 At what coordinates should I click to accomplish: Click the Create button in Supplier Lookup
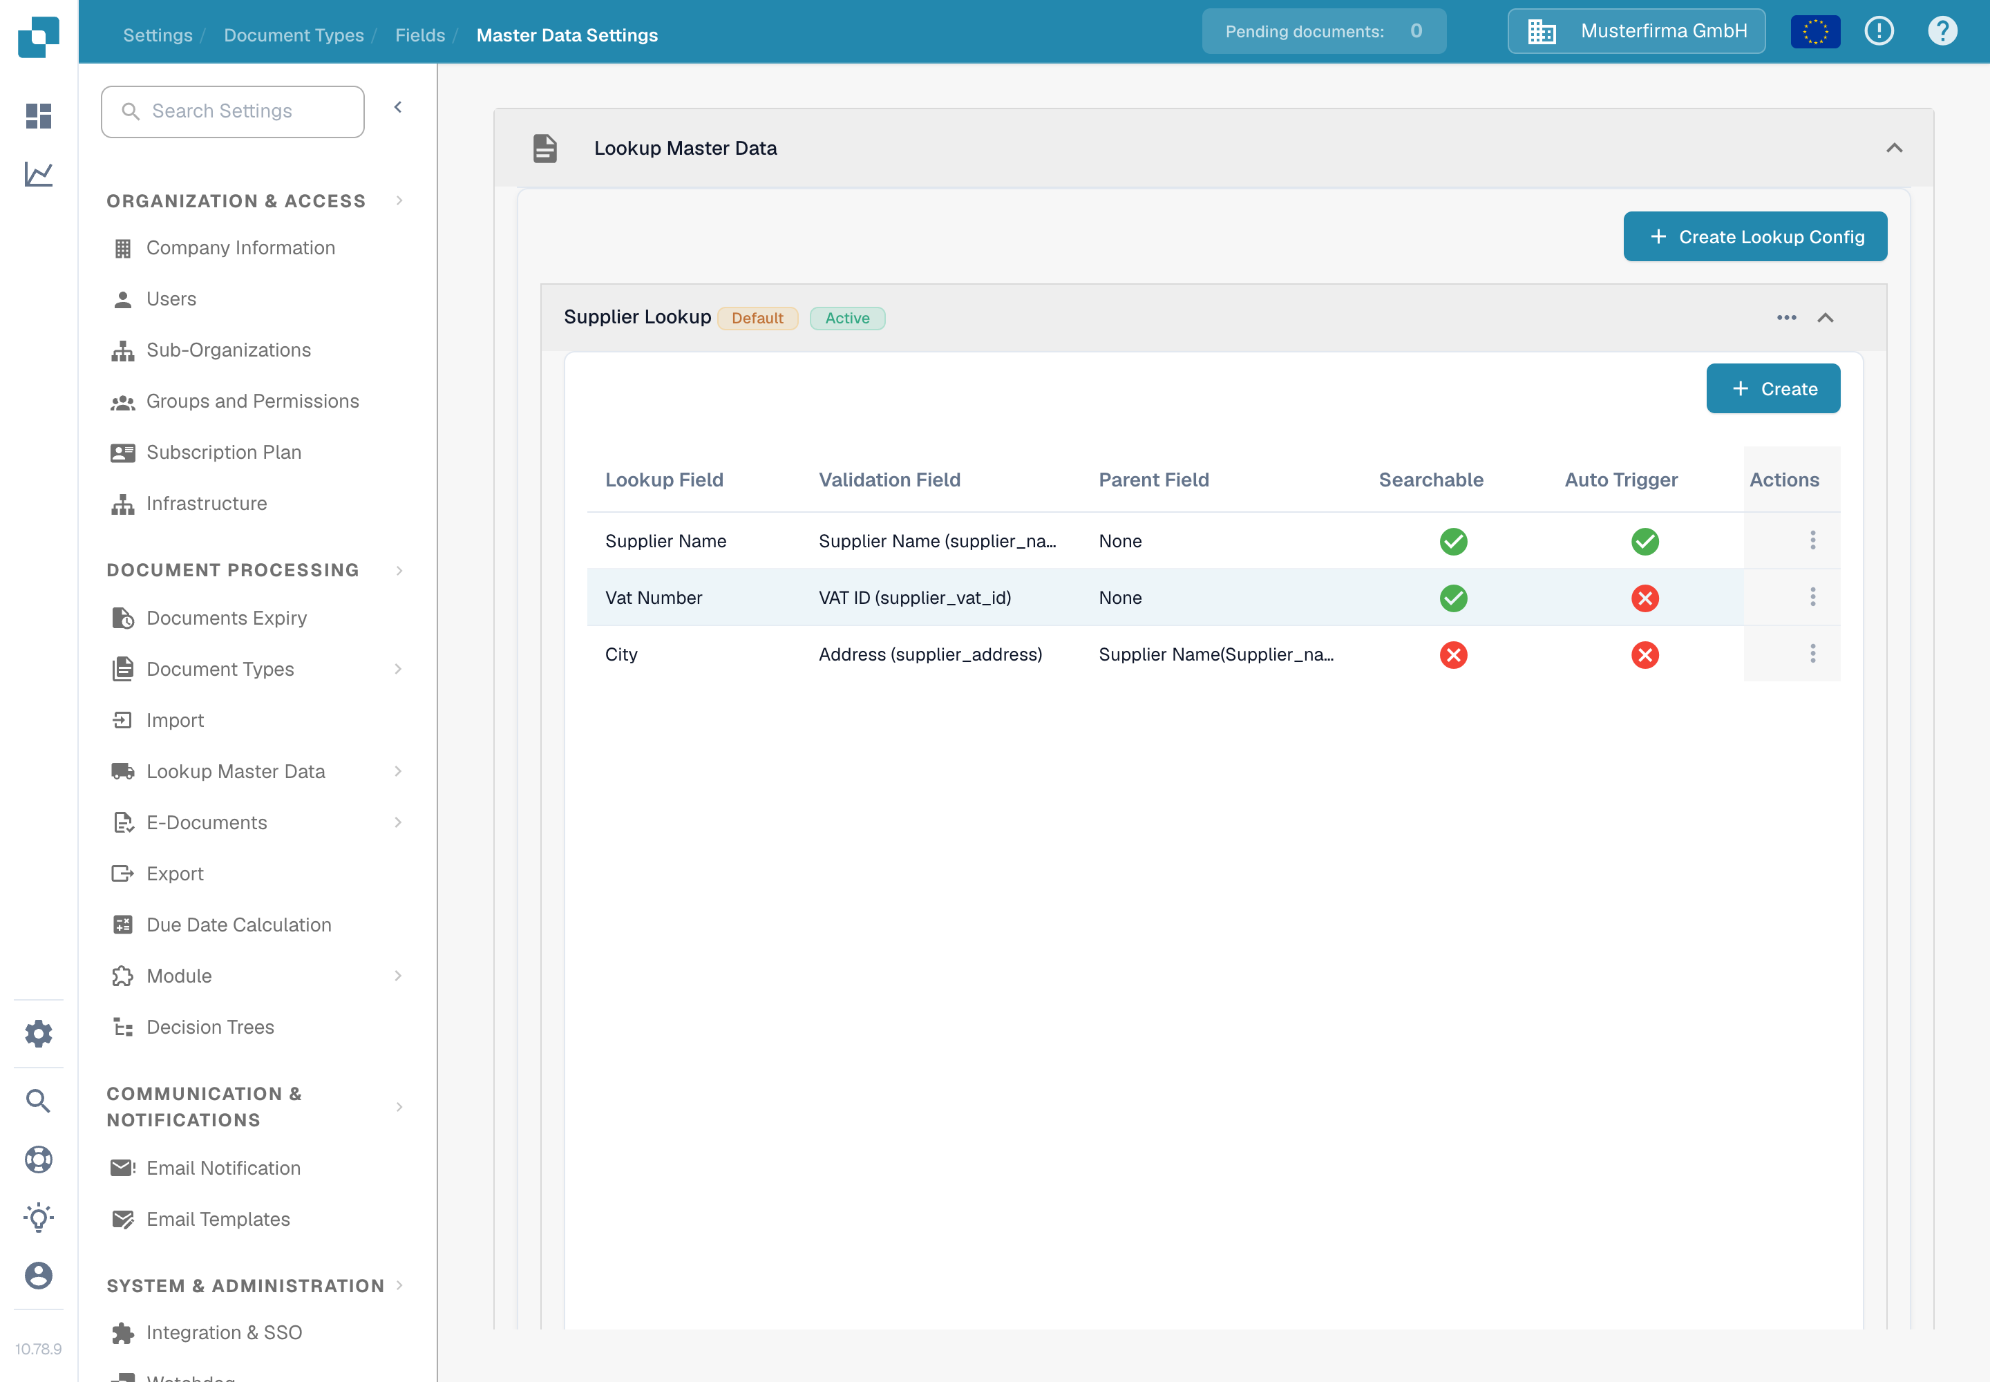point(1772,389)
